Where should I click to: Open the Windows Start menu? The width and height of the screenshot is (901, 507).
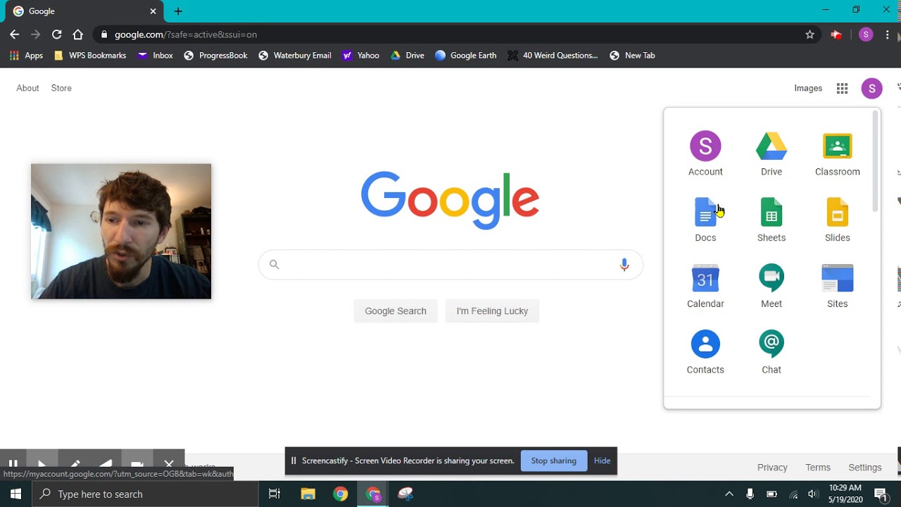coord(15,494)
